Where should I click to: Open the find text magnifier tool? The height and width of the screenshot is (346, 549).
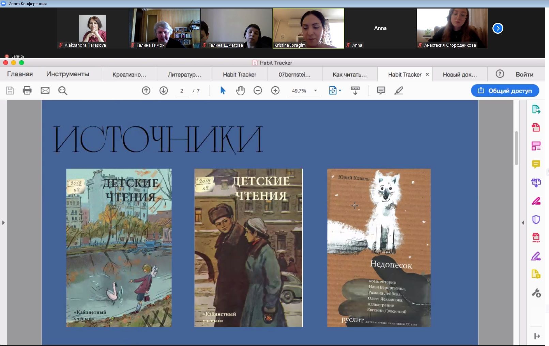(63, 91)
